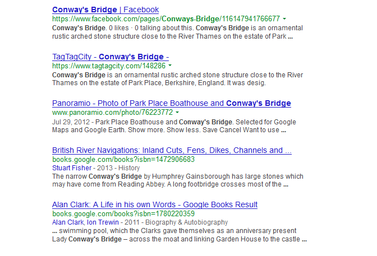The image size is (377, 256).
Task: Click the green facebook.com/pages/Conways-Bridge URL
Action: coord(166,18)
